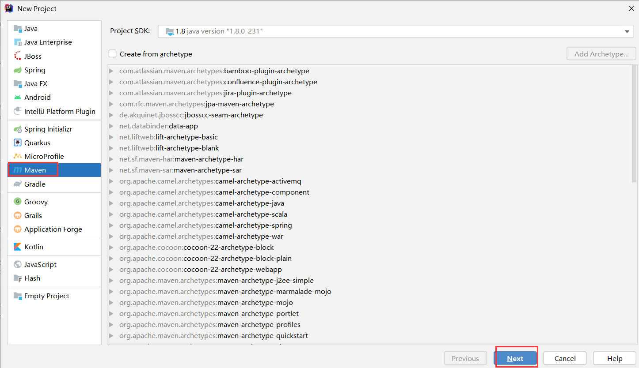Select cocoon-22-archetype-webapp row

(369, 269)
